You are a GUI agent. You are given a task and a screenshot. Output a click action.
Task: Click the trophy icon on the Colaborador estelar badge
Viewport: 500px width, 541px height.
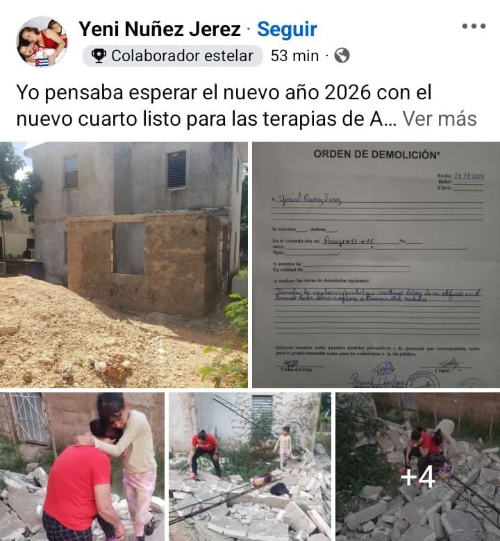[99, 56]
